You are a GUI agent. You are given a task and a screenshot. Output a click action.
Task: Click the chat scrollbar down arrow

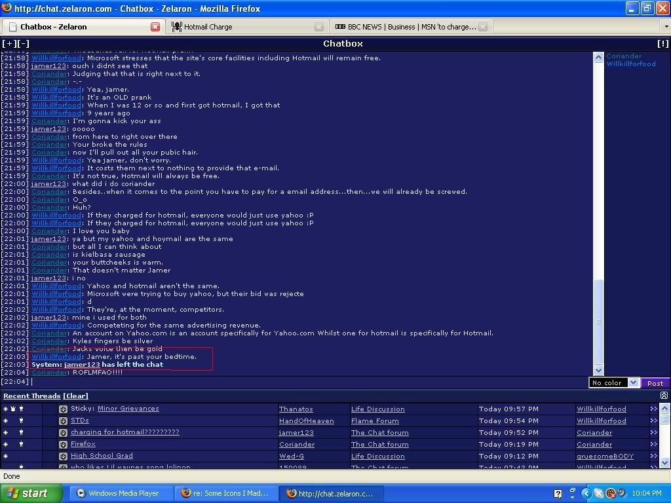[x=598, y=371]
